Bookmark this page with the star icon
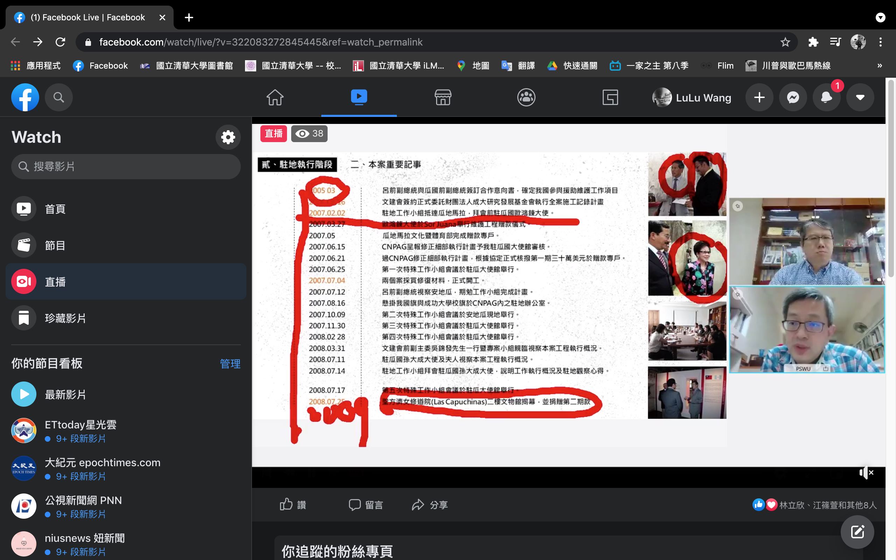The image size is (896, 560). click(785, 42)
